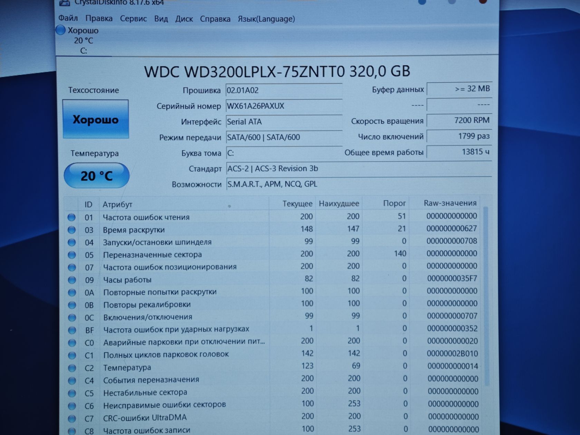The image size is (580, 435).
Task: Click the Возможности S.M.A.R.T. field
Action: point(359,184)
